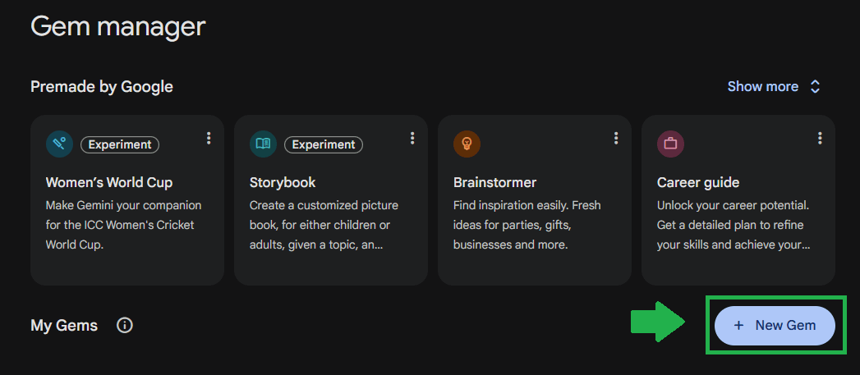Click the Experiment badge on Storybook card
860x375 pixels.
coord(324,144)
